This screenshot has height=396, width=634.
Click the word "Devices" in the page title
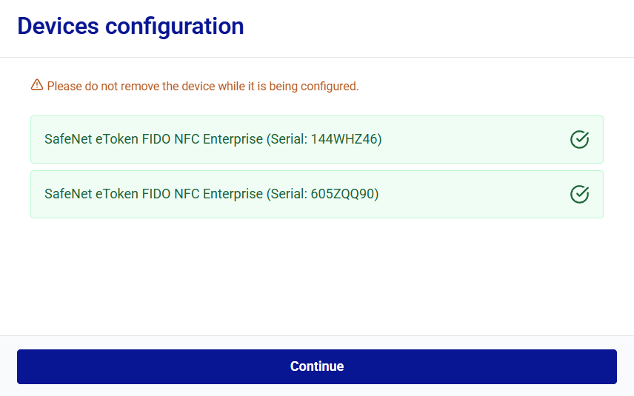[x=59, y=26]
